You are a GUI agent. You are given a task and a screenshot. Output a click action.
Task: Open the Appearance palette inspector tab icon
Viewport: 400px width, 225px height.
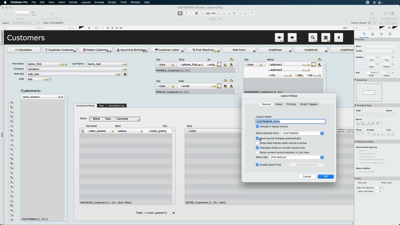click(x=381, y=34)
